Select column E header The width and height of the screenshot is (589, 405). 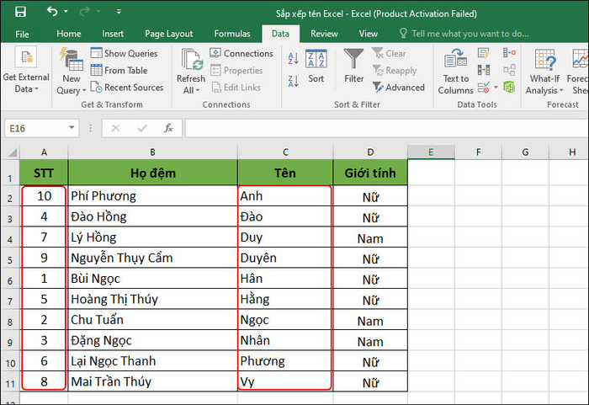(x=431, y=152)
